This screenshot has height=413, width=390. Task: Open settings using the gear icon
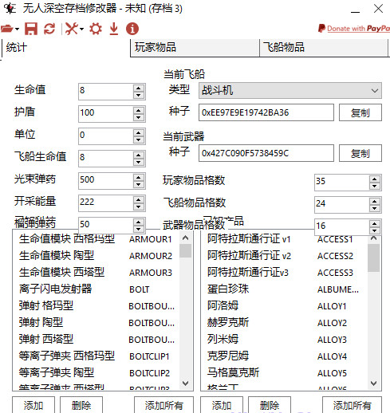pyautogui.click(x=96, y=29)
